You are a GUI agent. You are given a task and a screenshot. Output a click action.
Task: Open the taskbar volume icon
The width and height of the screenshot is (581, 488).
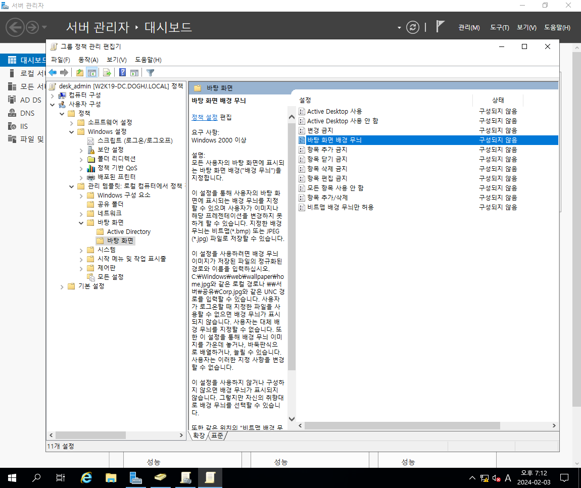pos(497,478)
